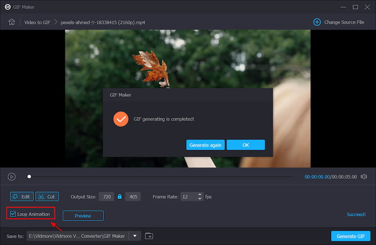The image size is (376, 245).
Task: Click the output width field showing 720
Action: (x=107, y=197)
